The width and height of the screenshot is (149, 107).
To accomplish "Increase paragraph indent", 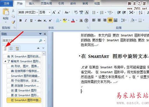I will click(124, 13).
